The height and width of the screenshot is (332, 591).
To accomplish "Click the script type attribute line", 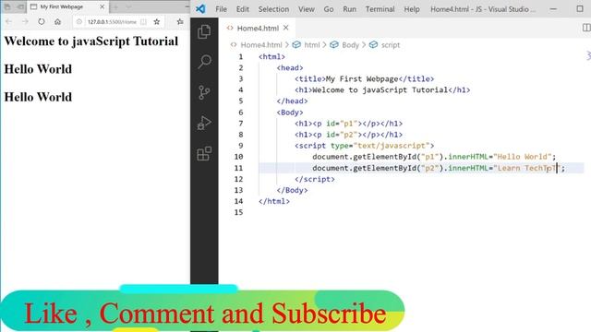I will (364, 146).
